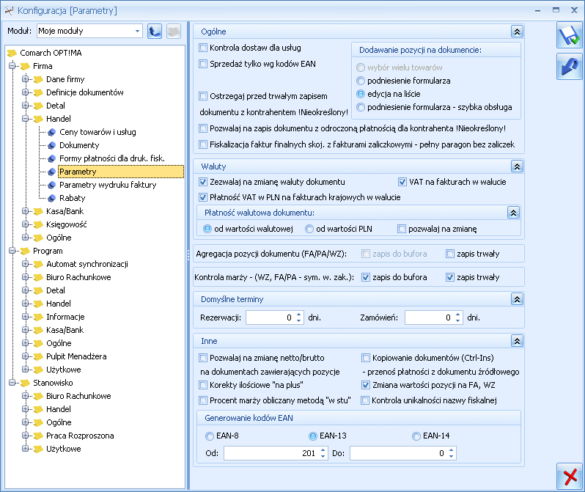
Task: Select the highlighted Parametry tree item
Action: coord(121,172)
